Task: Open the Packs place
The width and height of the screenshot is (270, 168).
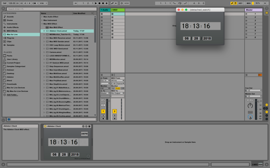Action: click(9, 56)
